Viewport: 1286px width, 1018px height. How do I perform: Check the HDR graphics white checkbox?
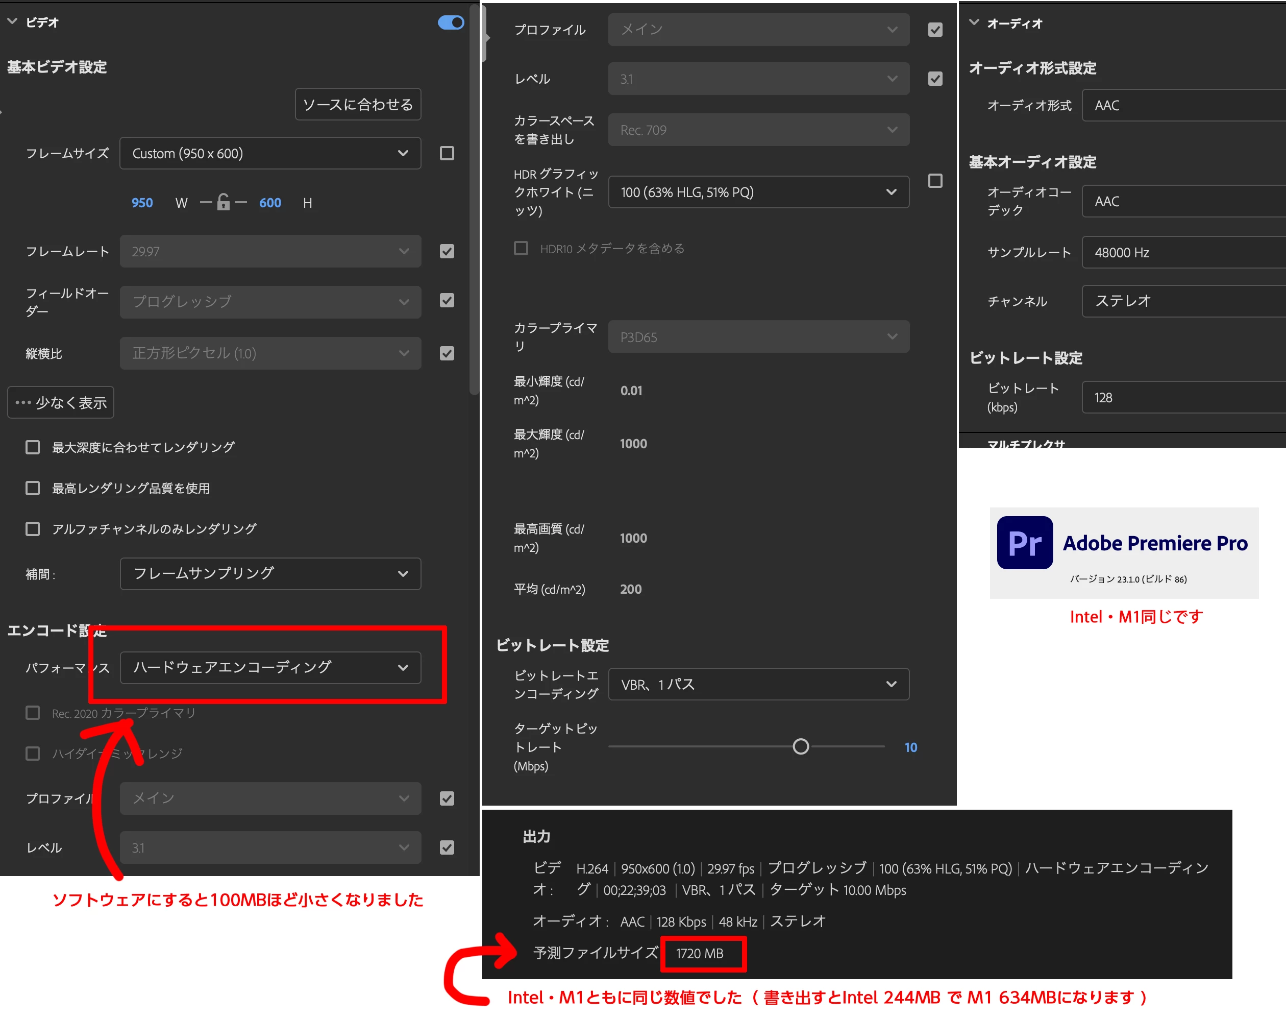(935, 181)
